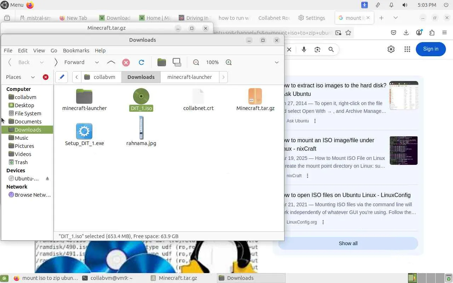
Task: List all Firefox tabs with the chevron
Action: pyautogui.click(x=396, y=18)
